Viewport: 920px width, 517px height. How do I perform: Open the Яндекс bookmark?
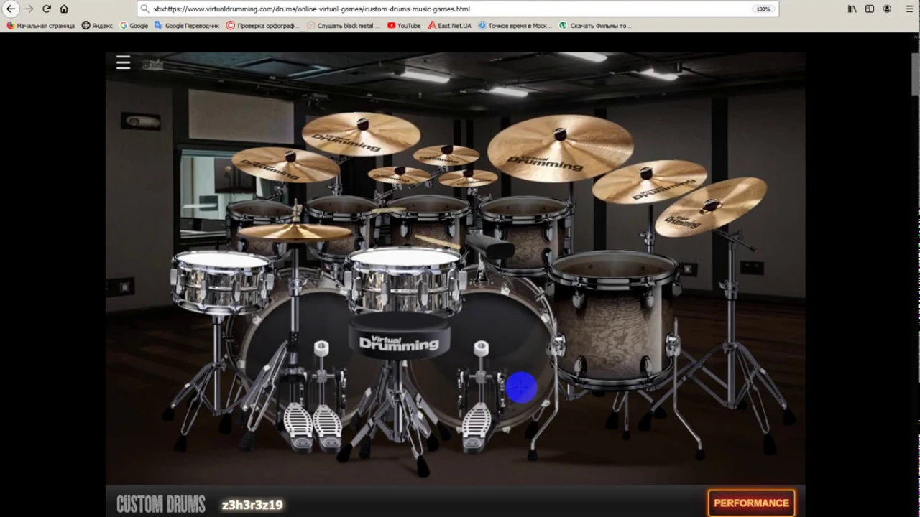pos(97,25)
